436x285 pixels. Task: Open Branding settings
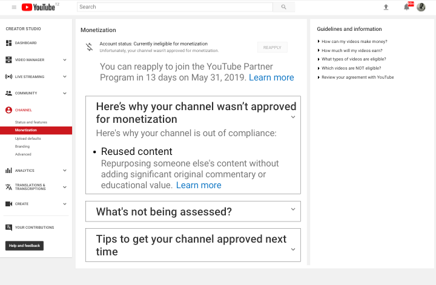coord(22,146)
